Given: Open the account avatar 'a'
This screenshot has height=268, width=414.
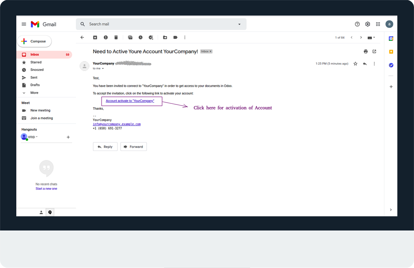Looking at the screenshot, I should pos(389,24).
